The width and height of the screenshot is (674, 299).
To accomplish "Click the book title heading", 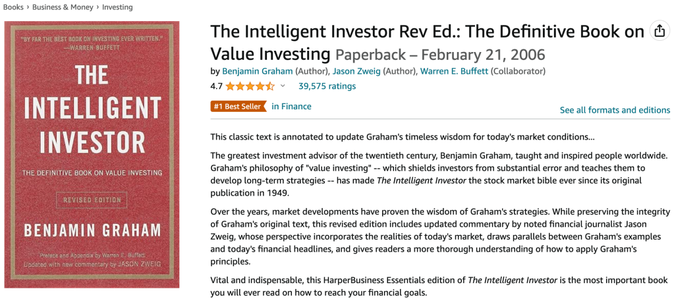I will 427,32.
